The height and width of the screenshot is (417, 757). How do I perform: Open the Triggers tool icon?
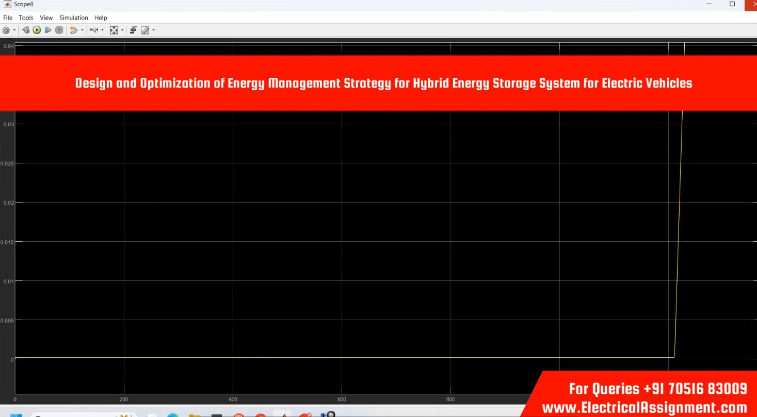(133, 30)
